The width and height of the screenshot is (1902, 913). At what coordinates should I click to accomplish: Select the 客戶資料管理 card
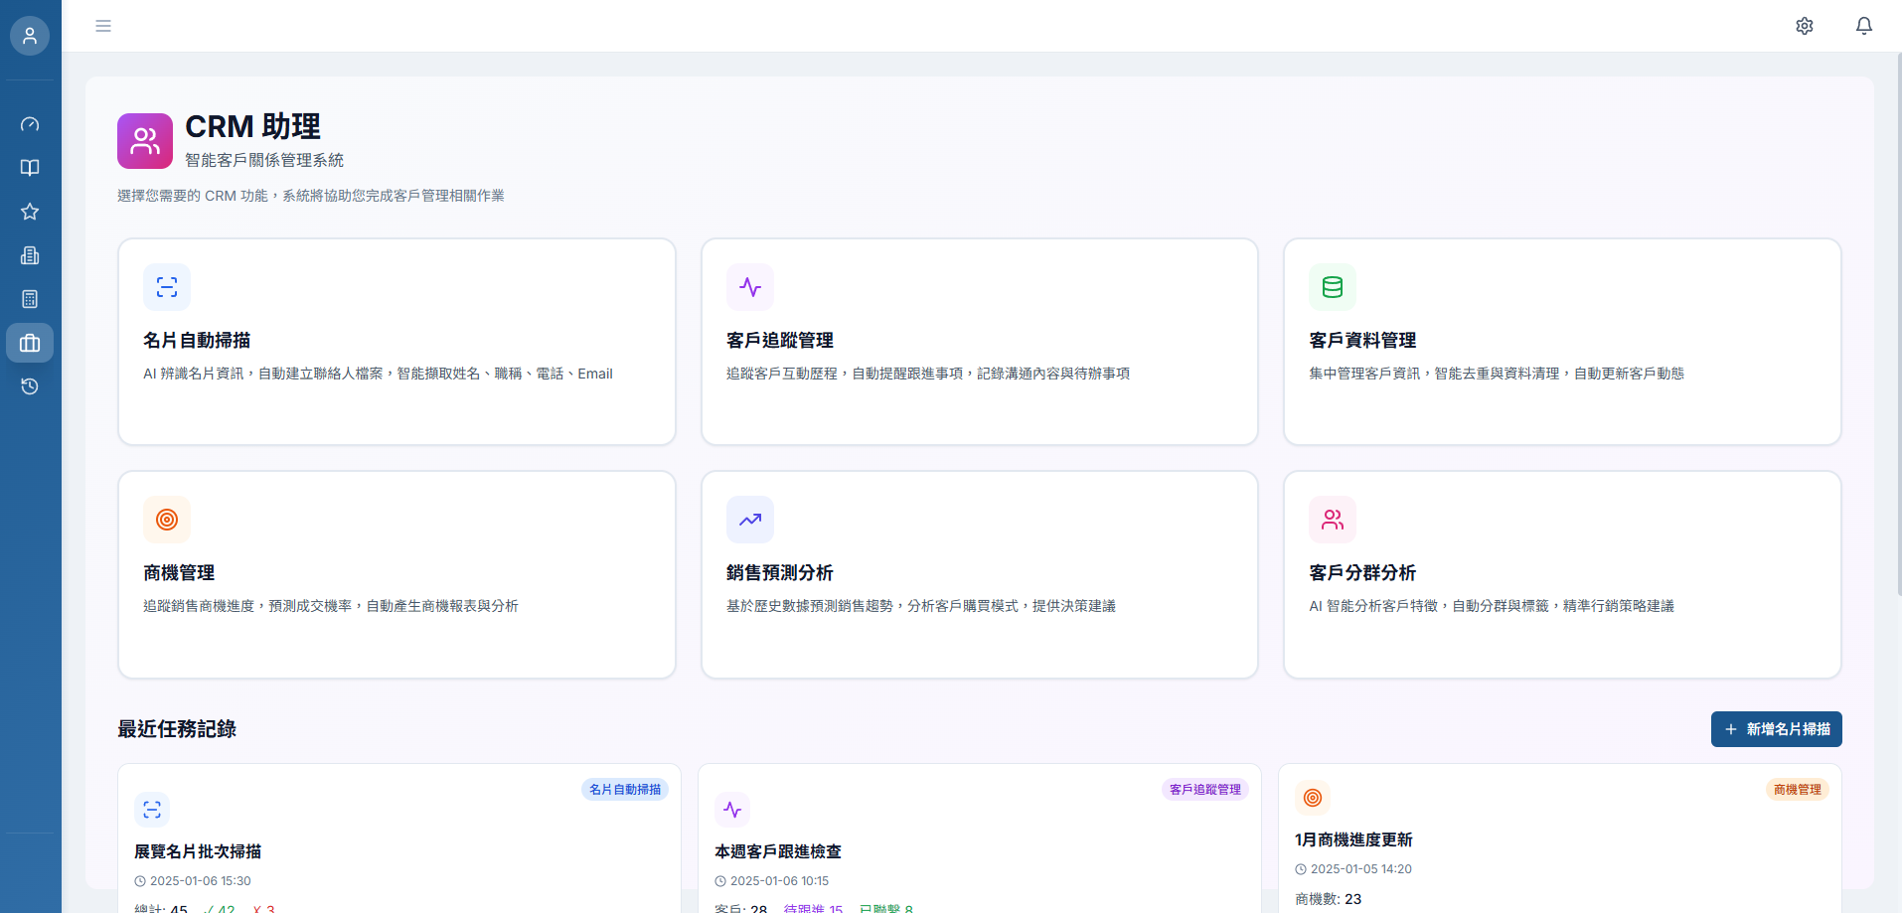[x=1561, y=342]
